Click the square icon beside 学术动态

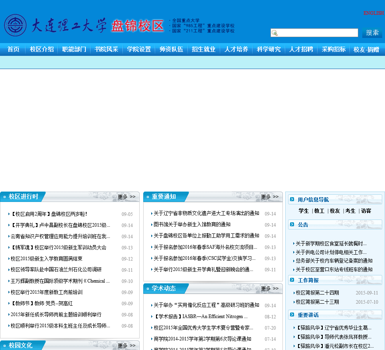(x=148, y=289)
